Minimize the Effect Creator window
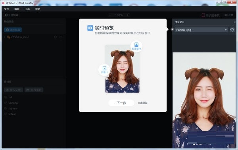The width and height of the screenshot is (238, 150). pyautogui.click(x=219, y=2)
